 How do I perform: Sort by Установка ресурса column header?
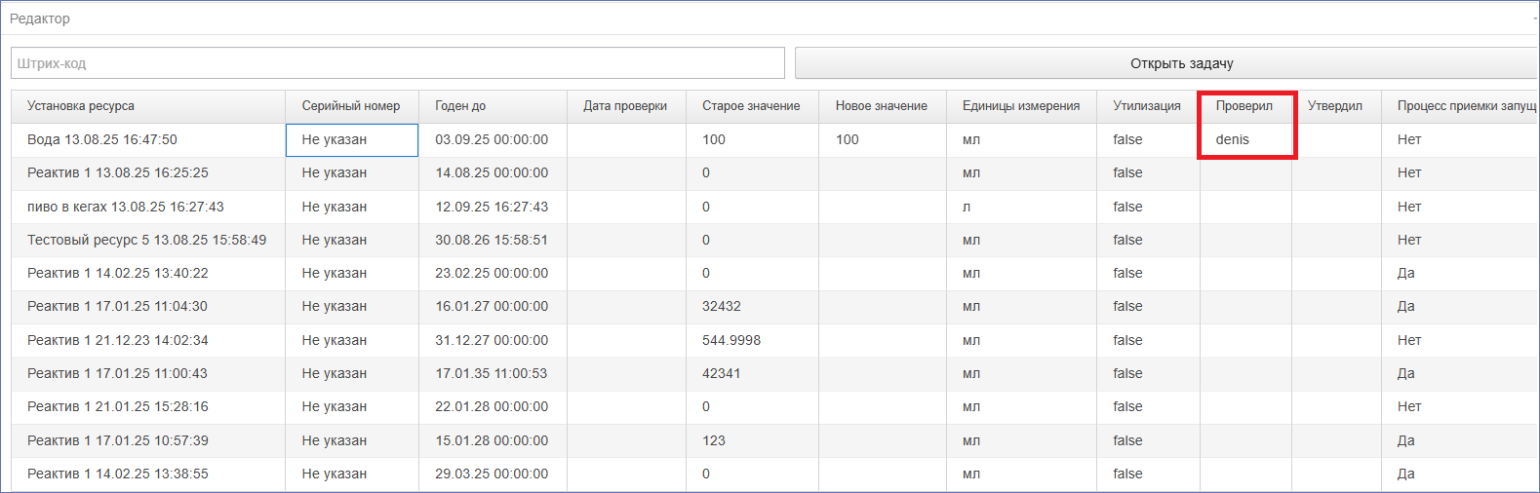(148, 106)
